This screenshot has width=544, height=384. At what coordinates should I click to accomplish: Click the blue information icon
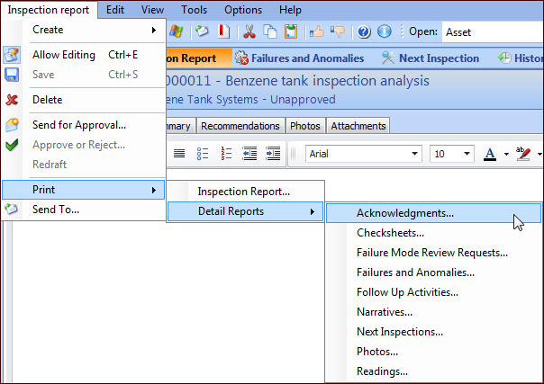[384, 31]
